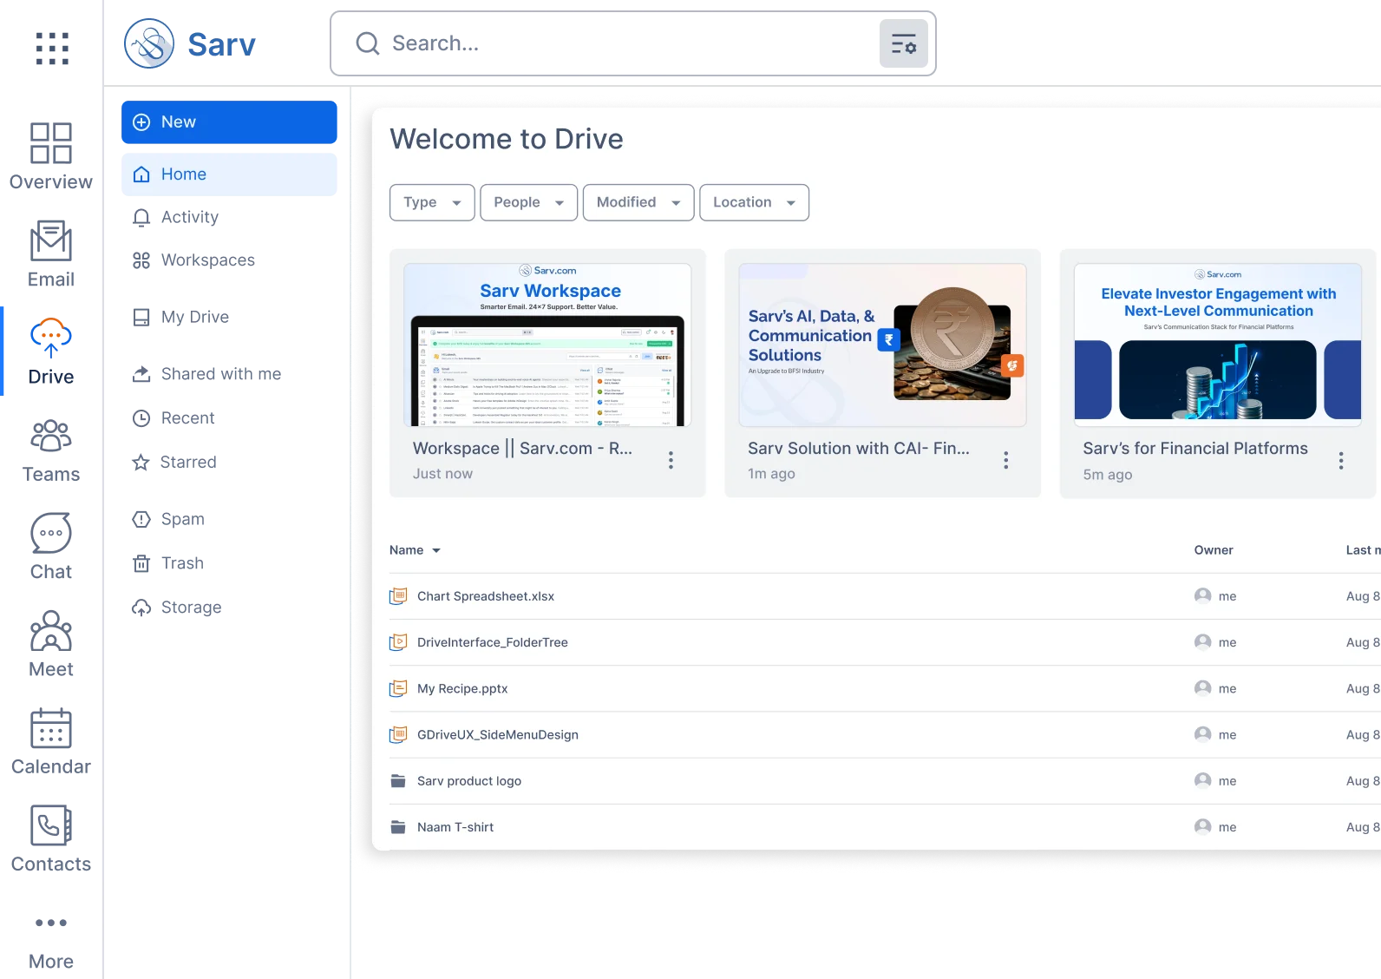Click the Welcome to Drive heading
This screenshot has width=1381, height=979.
click(x=507, y=139)
